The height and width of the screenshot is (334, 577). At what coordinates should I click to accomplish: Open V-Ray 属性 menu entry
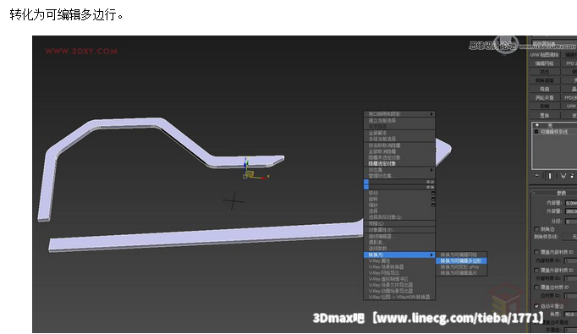399,260
